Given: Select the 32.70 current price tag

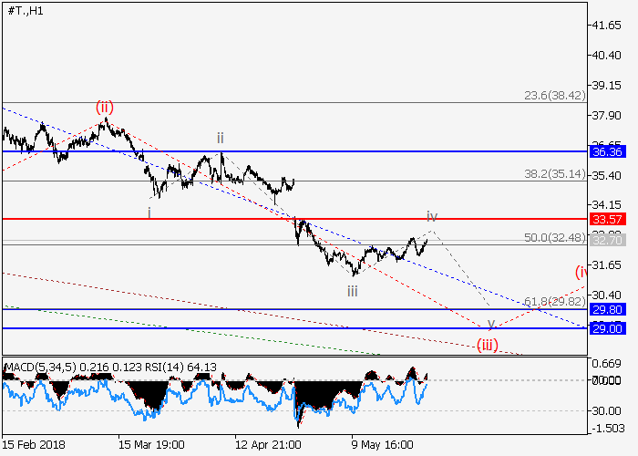Looking at the screenshot, I should click(604, 240).
